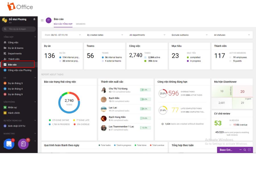Expand the All departments dropdown

click(x=147, y=35)
